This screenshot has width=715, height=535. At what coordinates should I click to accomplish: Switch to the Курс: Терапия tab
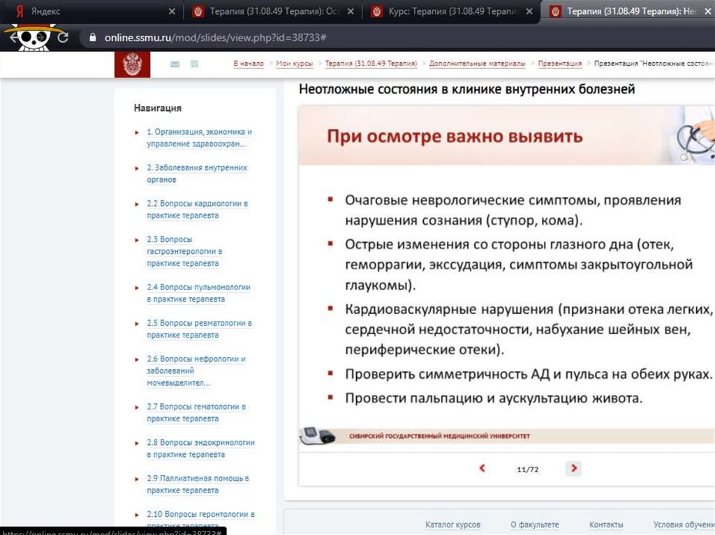[452, 11]
